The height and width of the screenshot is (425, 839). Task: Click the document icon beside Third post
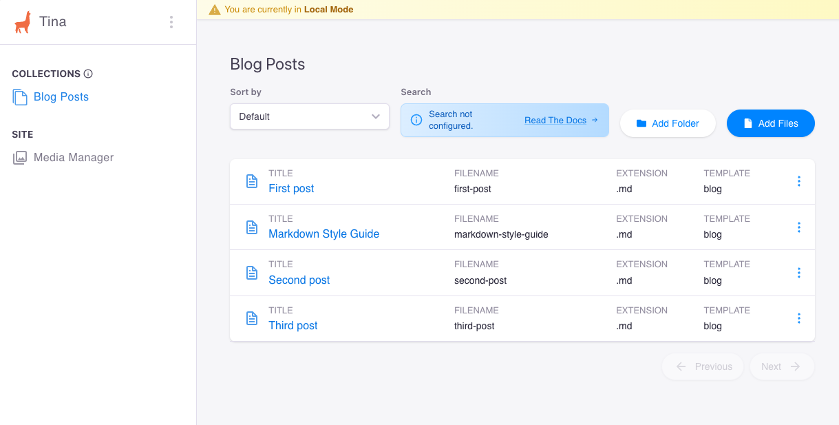(x=252, y=318)
